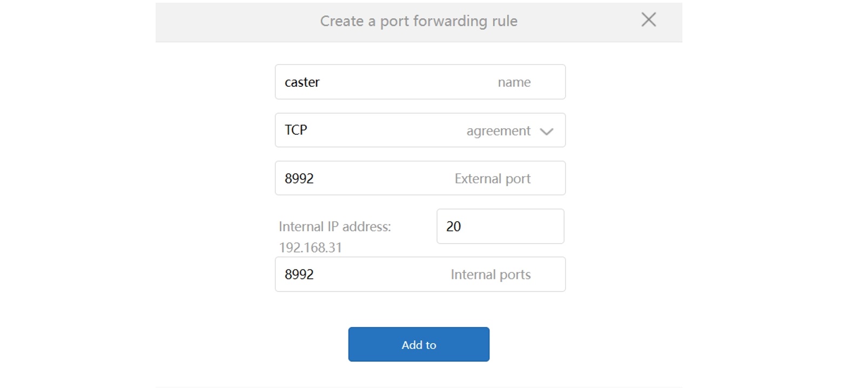845x392 pixels.
Task: Click the value 20 in IP field
Action: click(453, 226)
